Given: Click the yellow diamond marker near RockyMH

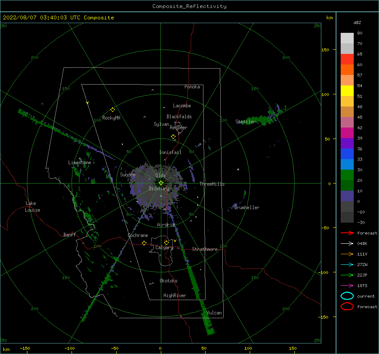Looking at the screenshot, I should [x=112, y=110].
